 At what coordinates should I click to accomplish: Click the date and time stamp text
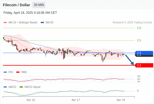click(x=30, y=13)
